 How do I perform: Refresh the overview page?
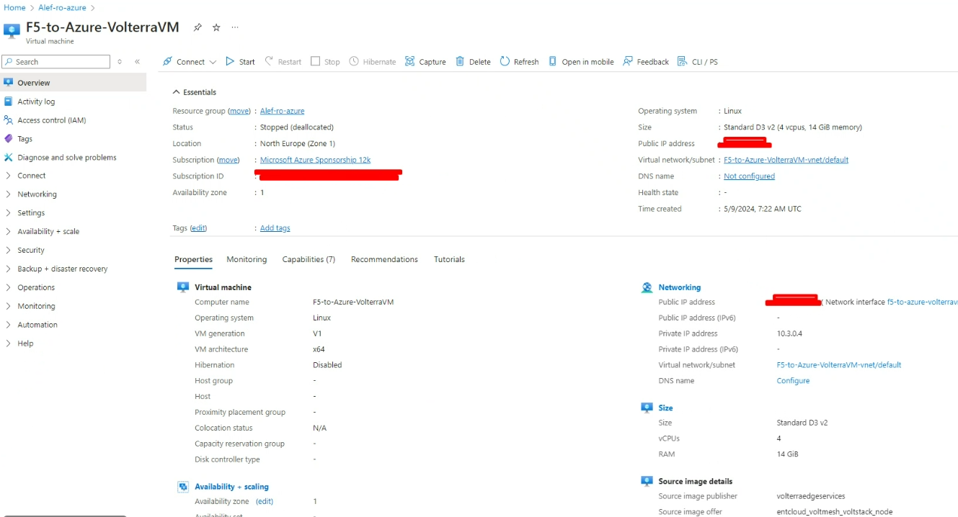pyautogui.click(x=519, y=62)
